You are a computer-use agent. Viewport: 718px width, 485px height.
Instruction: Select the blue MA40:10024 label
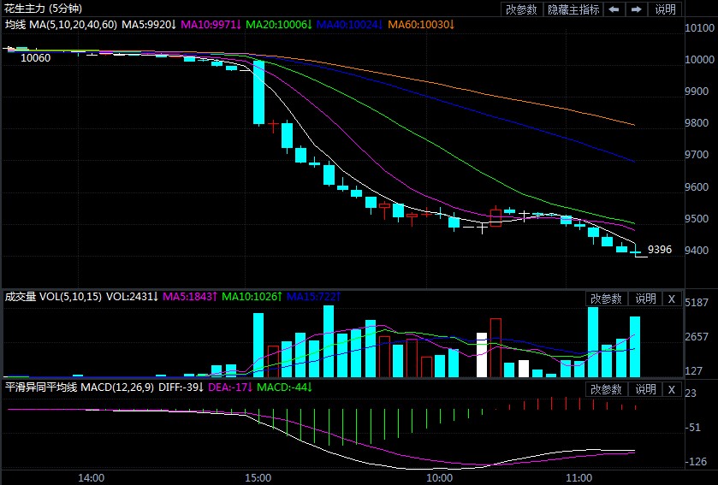(350, 25)
